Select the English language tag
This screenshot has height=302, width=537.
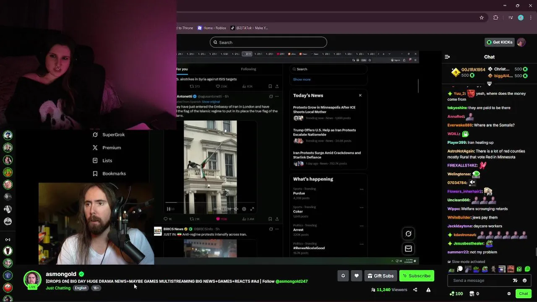click(x=81, y=288)
